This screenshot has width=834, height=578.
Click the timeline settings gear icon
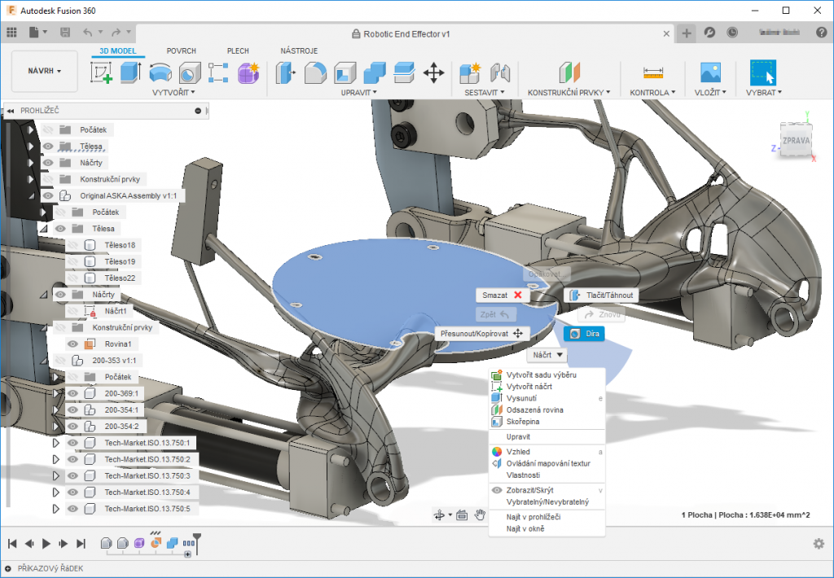coord(819,543)
